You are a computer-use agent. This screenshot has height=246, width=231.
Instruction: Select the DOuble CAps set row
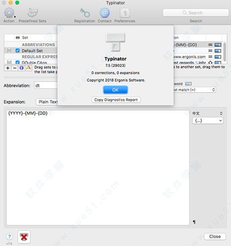[x=31, y=62]
